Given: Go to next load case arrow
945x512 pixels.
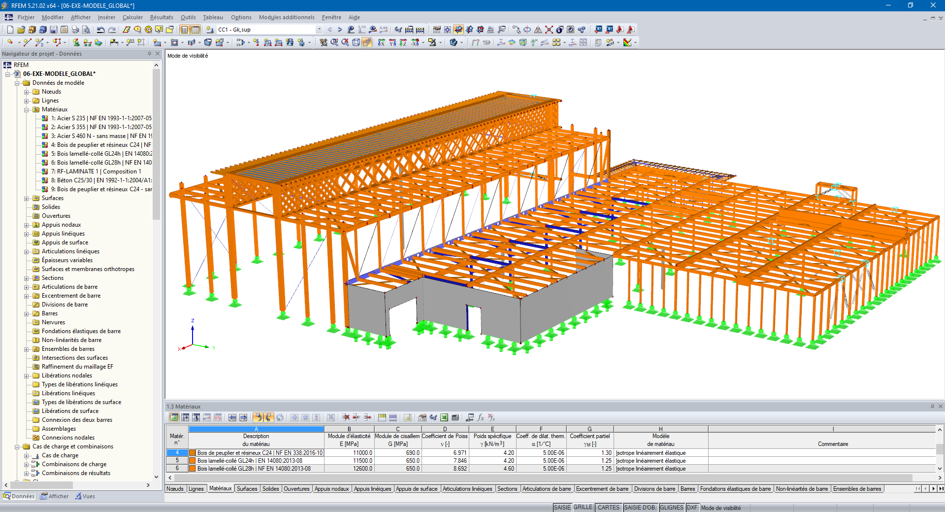Looking at the screenshot, I should pos(340,30).
